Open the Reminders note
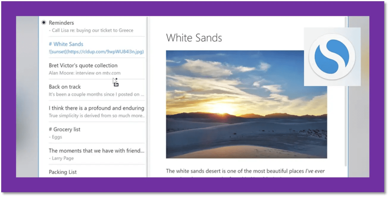The width and height of the screenshot is (389, 197). coord(62,23)
